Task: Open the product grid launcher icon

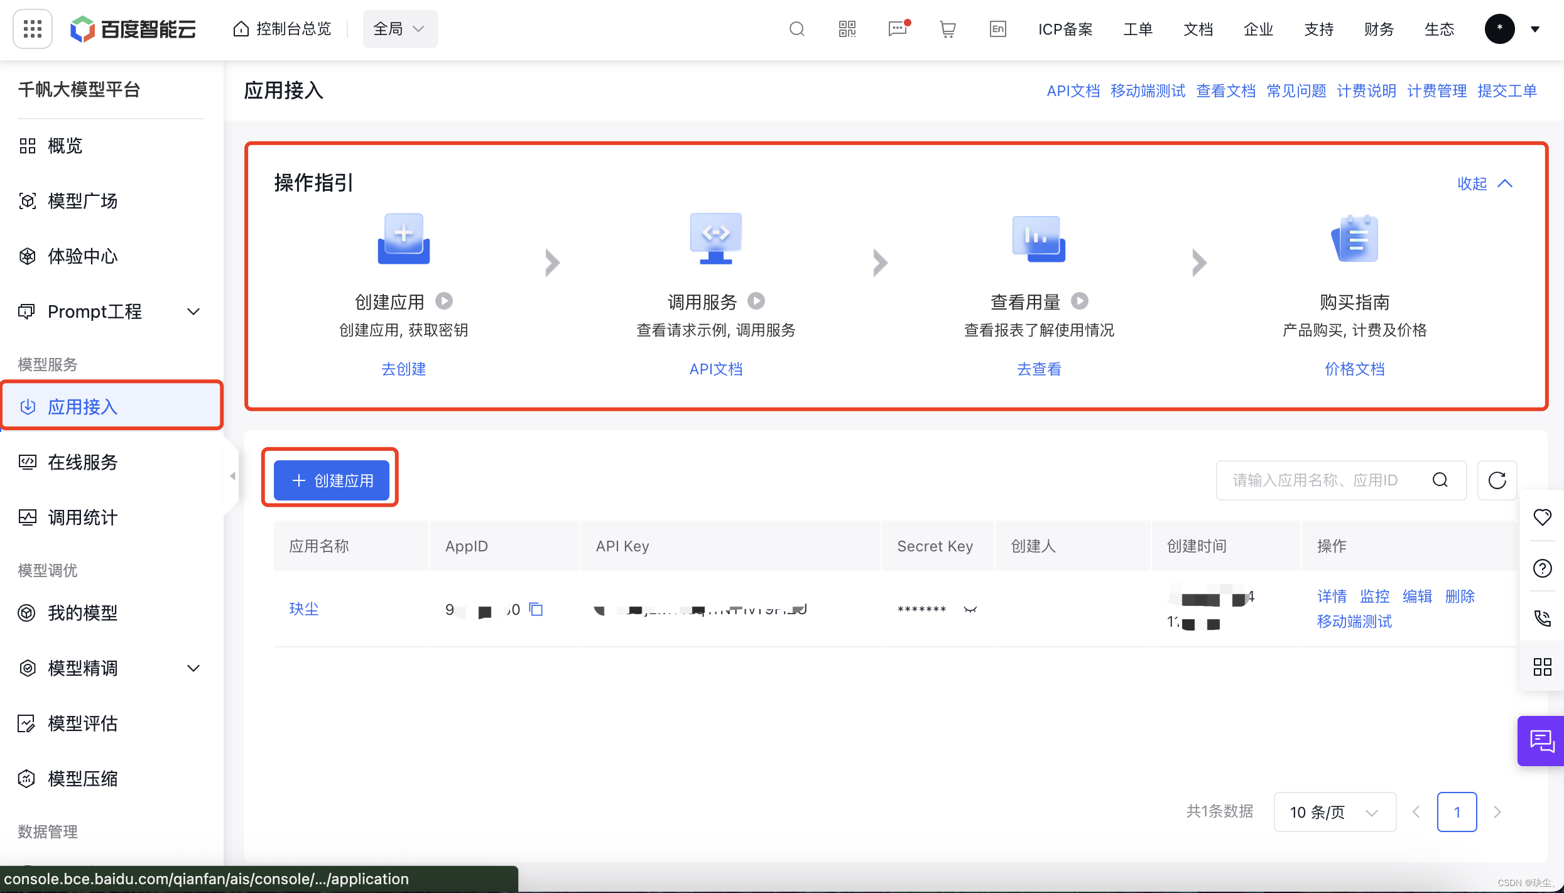Action: (32, 29)
